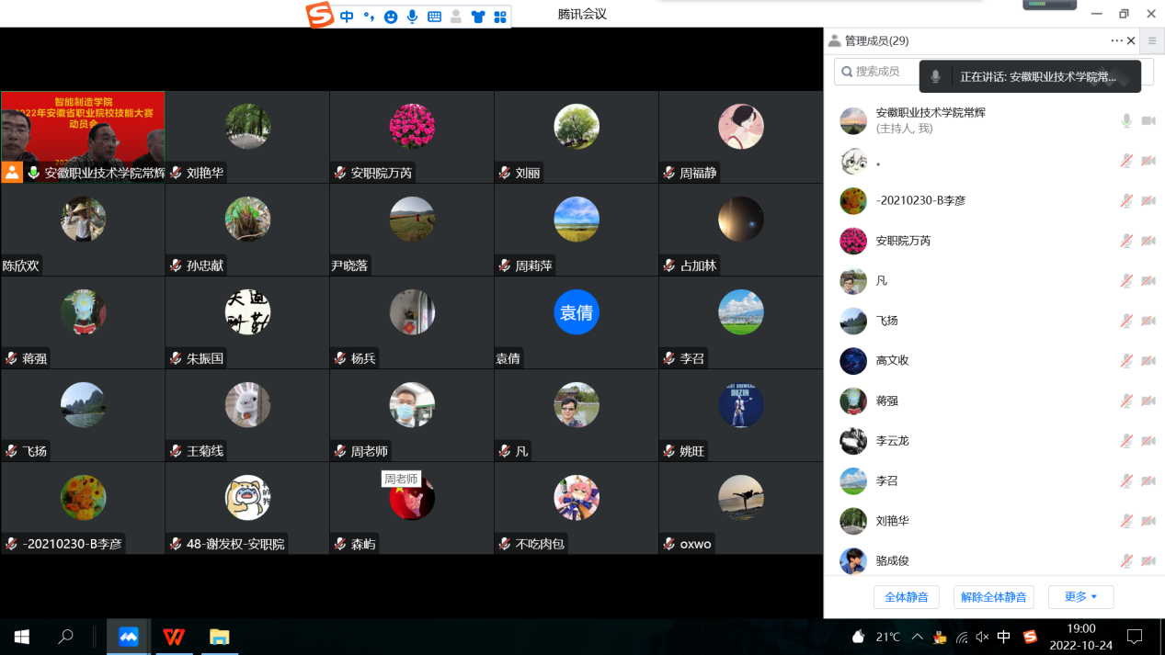The image size is (1165, 655).
Task: Toggle microphone for host 安徽职业技术学院常辉
Action: click(x=1126, y=120)
